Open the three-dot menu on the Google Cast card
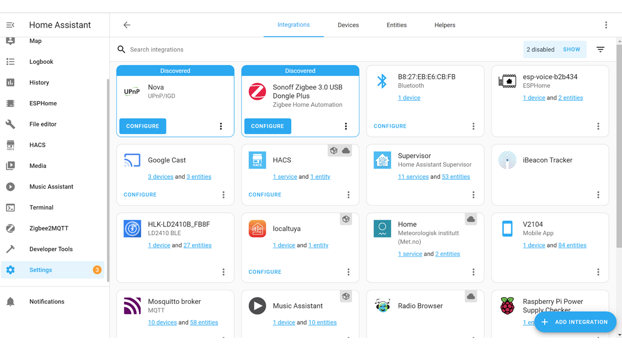 (x=224, y=195)
